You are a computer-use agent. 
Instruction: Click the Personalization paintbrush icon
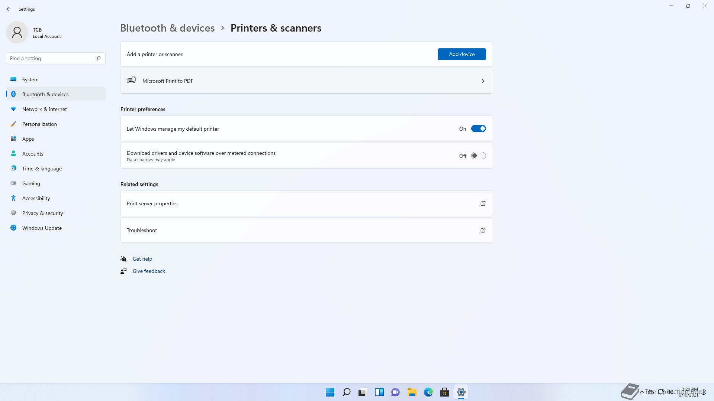[13, 124]
